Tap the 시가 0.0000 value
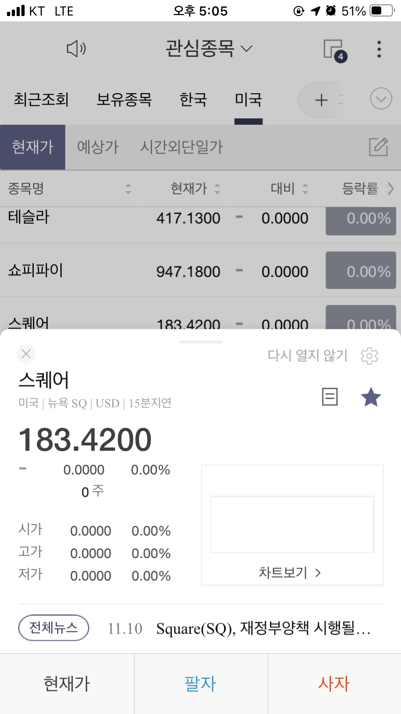Viewport: 401px width, 714px height. coord(90,531)
